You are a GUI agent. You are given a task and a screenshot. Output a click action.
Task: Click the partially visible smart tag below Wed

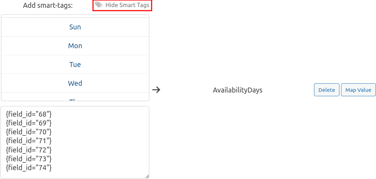pos(75,99)
